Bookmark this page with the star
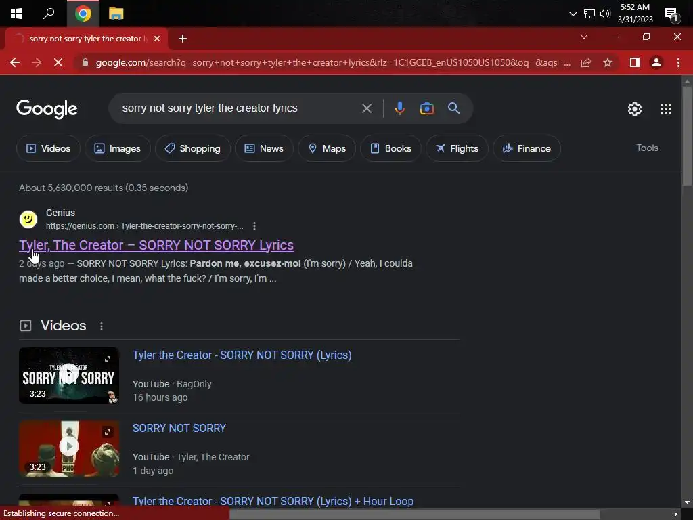Viewport: 693px width, 520px height. [608, 62]
